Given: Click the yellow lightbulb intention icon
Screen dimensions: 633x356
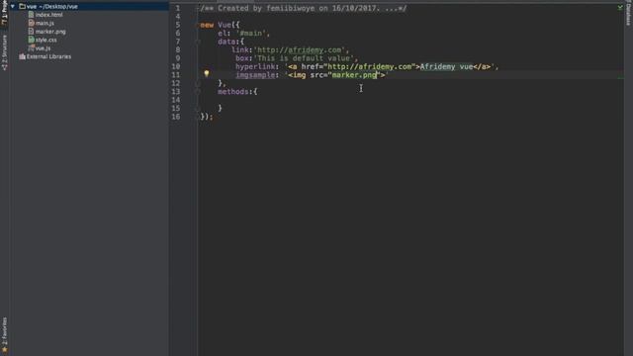Looking at the screenshot, I should point(207,74).
